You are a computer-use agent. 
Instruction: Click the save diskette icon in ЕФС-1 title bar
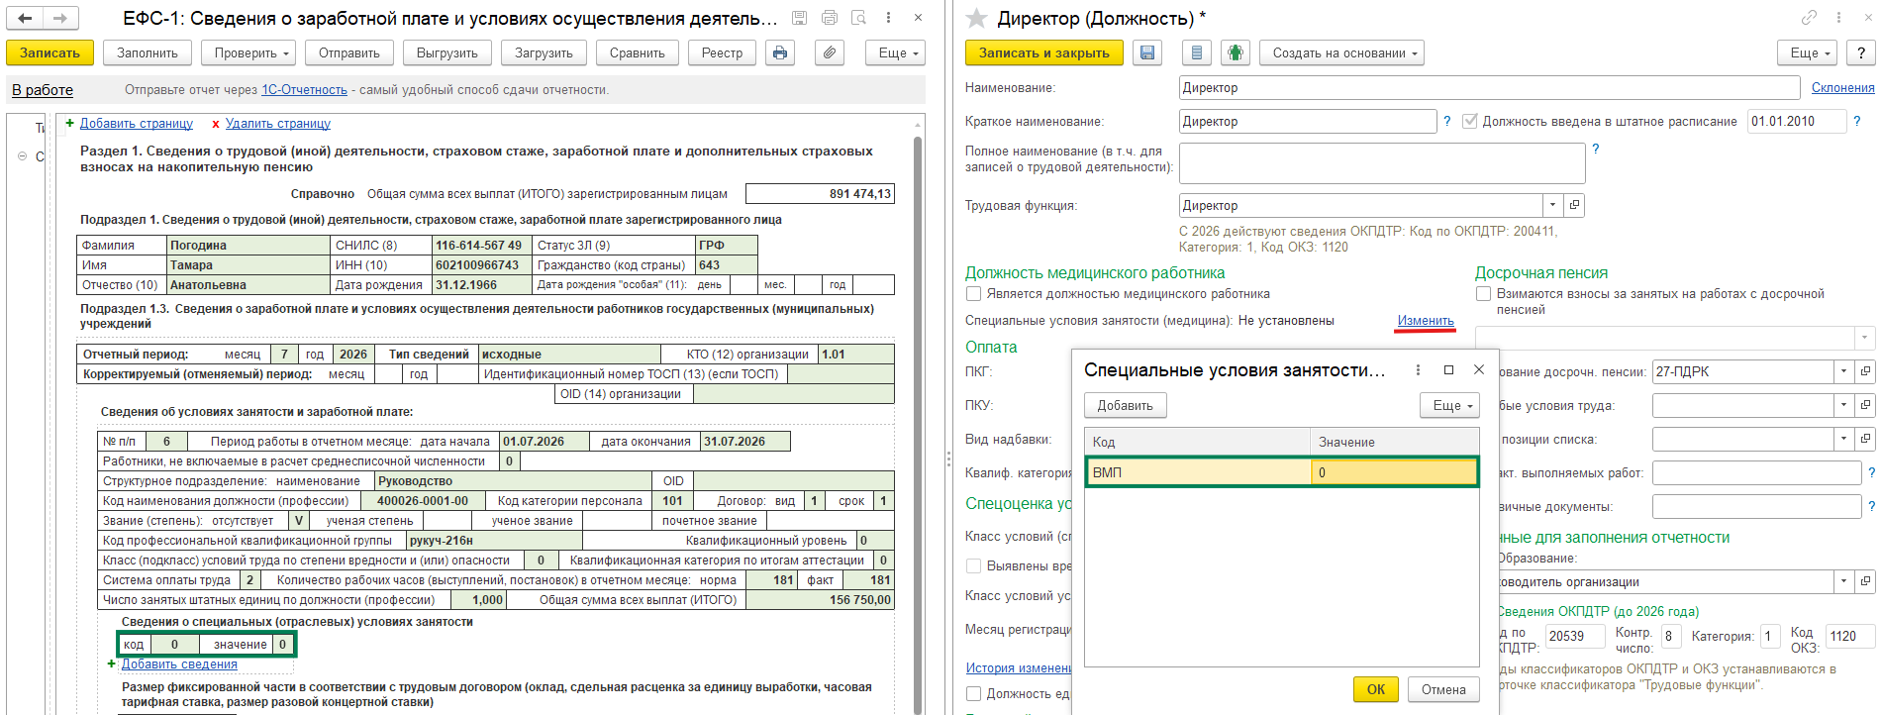tap(800, 18)
